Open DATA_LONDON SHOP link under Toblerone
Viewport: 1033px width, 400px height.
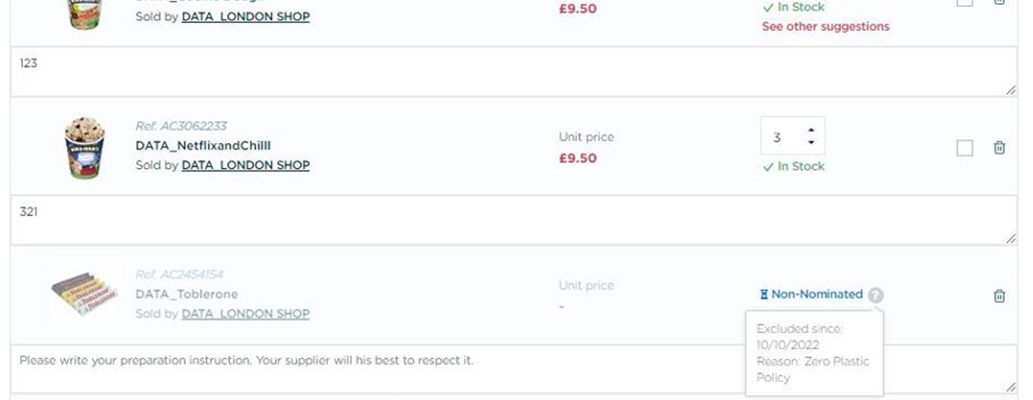click(x=245, y=314)
